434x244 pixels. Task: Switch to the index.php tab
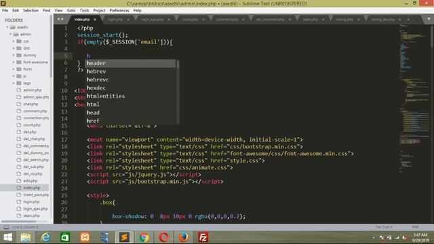coord(82,20)
